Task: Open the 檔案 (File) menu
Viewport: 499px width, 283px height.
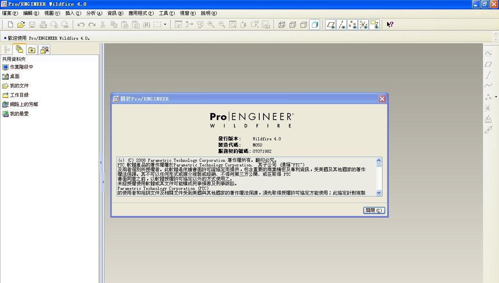Action: coord(10,13)
